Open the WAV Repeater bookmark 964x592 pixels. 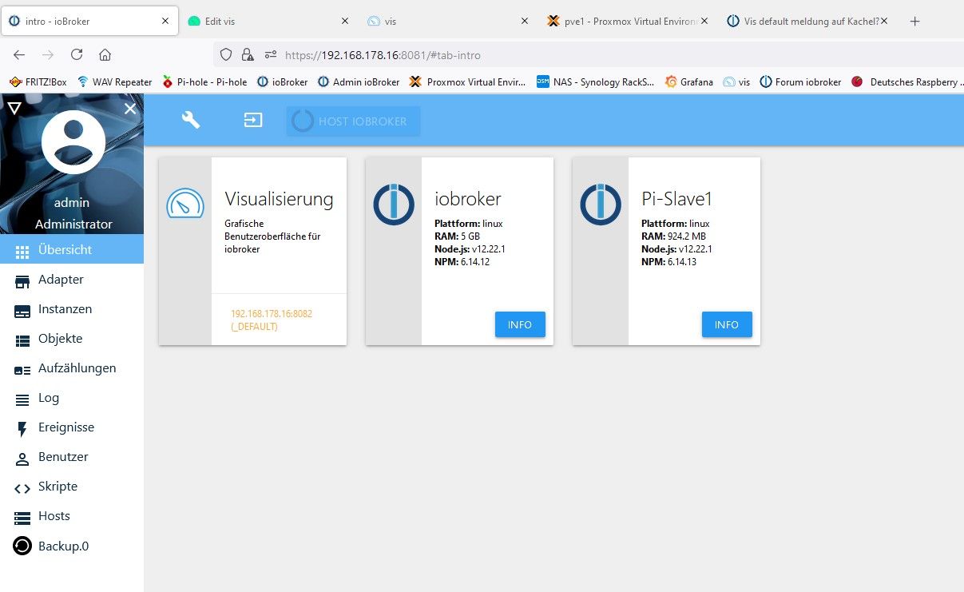pyautogui.click(x=115, y=81)
